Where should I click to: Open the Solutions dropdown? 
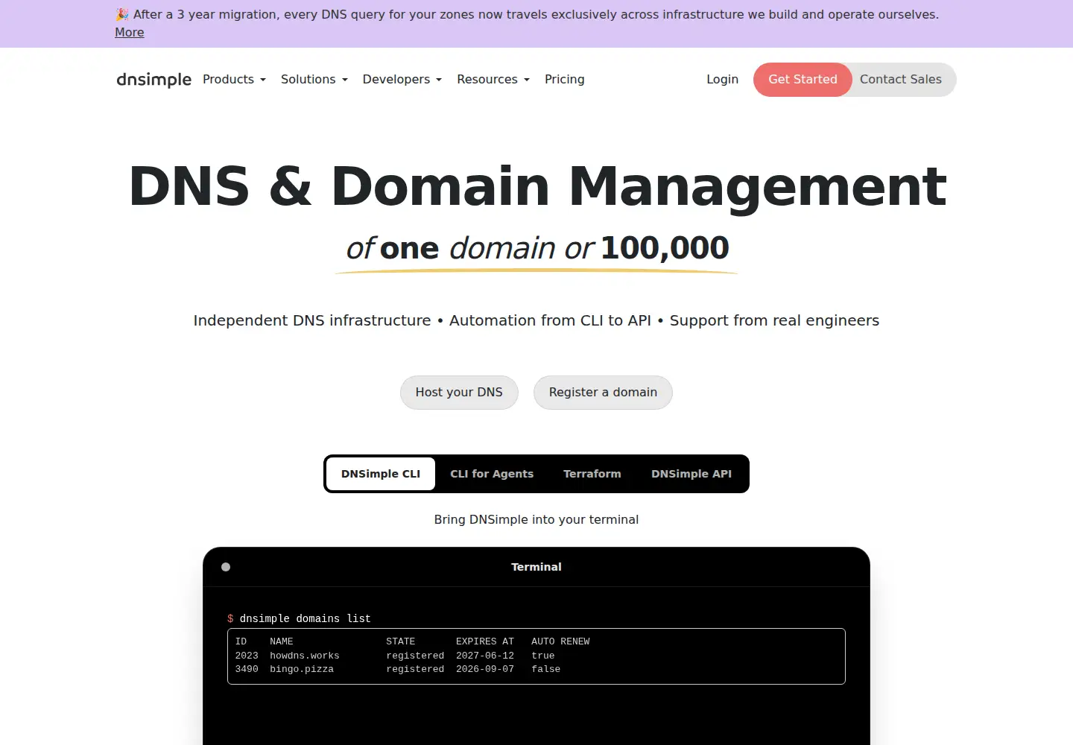(x=314, y=79)
